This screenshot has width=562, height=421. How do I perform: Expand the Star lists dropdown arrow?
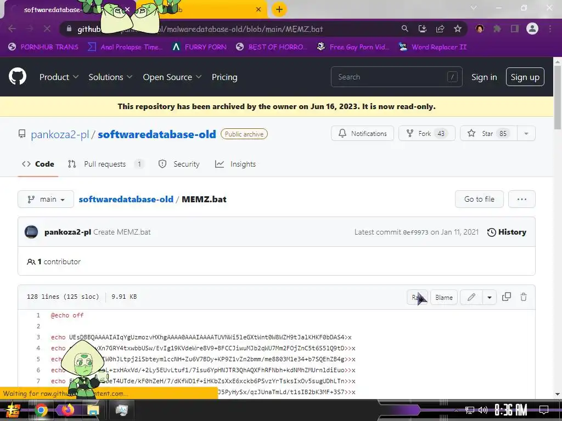(526, 134)
